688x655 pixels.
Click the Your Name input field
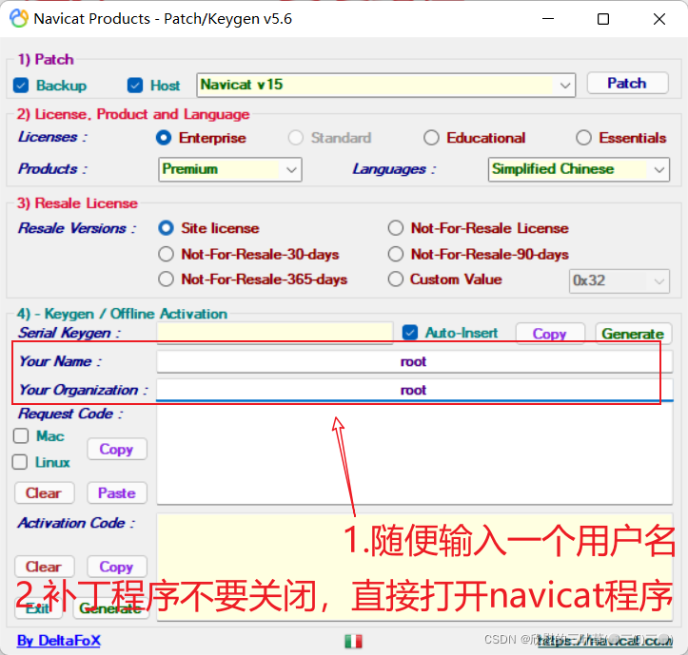[414, 361]
